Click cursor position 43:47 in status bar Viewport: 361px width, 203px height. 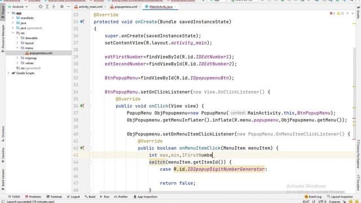point(306,202)
